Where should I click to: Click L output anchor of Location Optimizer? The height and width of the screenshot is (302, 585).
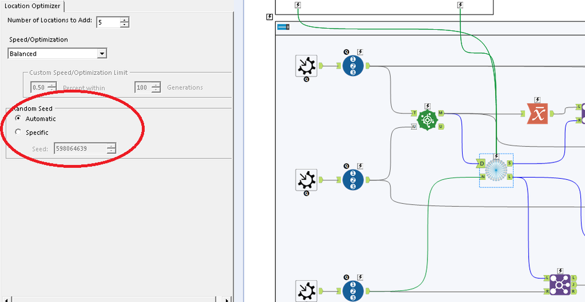tap(510, 176)
